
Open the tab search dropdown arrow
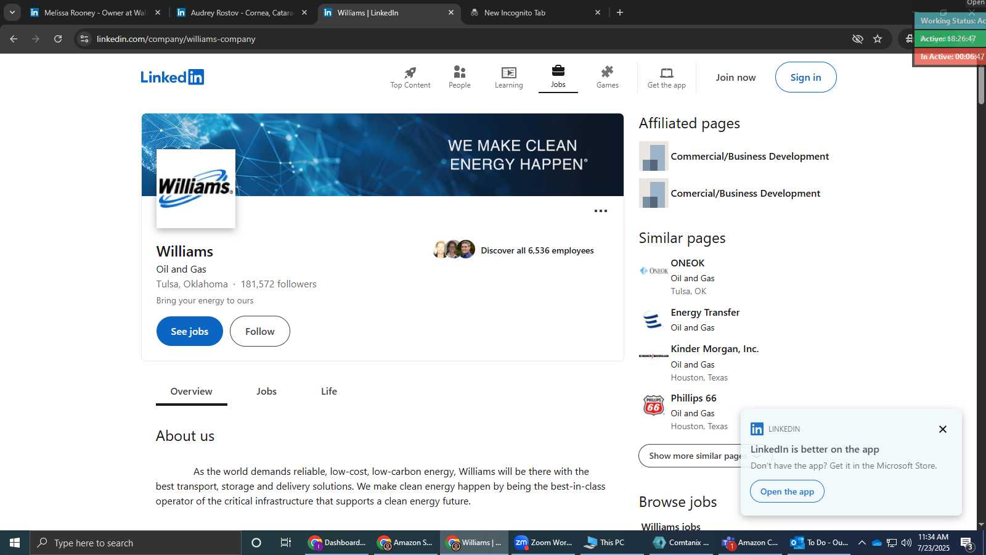point(12,12)
